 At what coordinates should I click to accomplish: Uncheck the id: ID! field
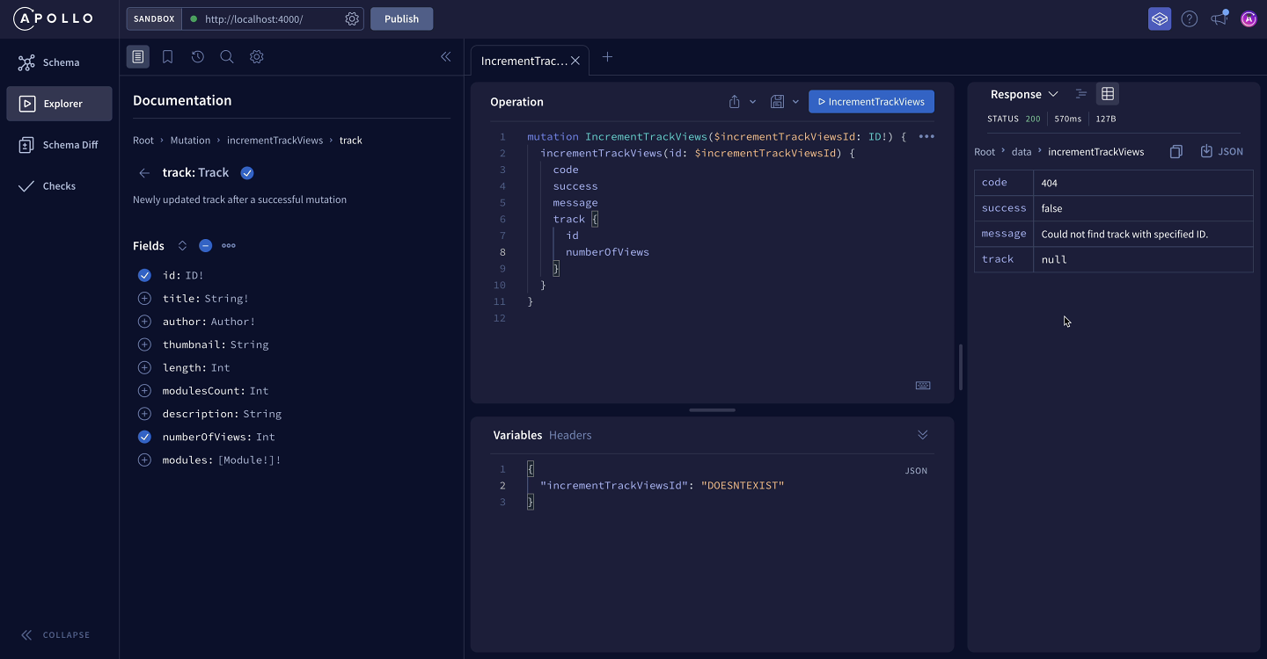click(x=144, y=276)
